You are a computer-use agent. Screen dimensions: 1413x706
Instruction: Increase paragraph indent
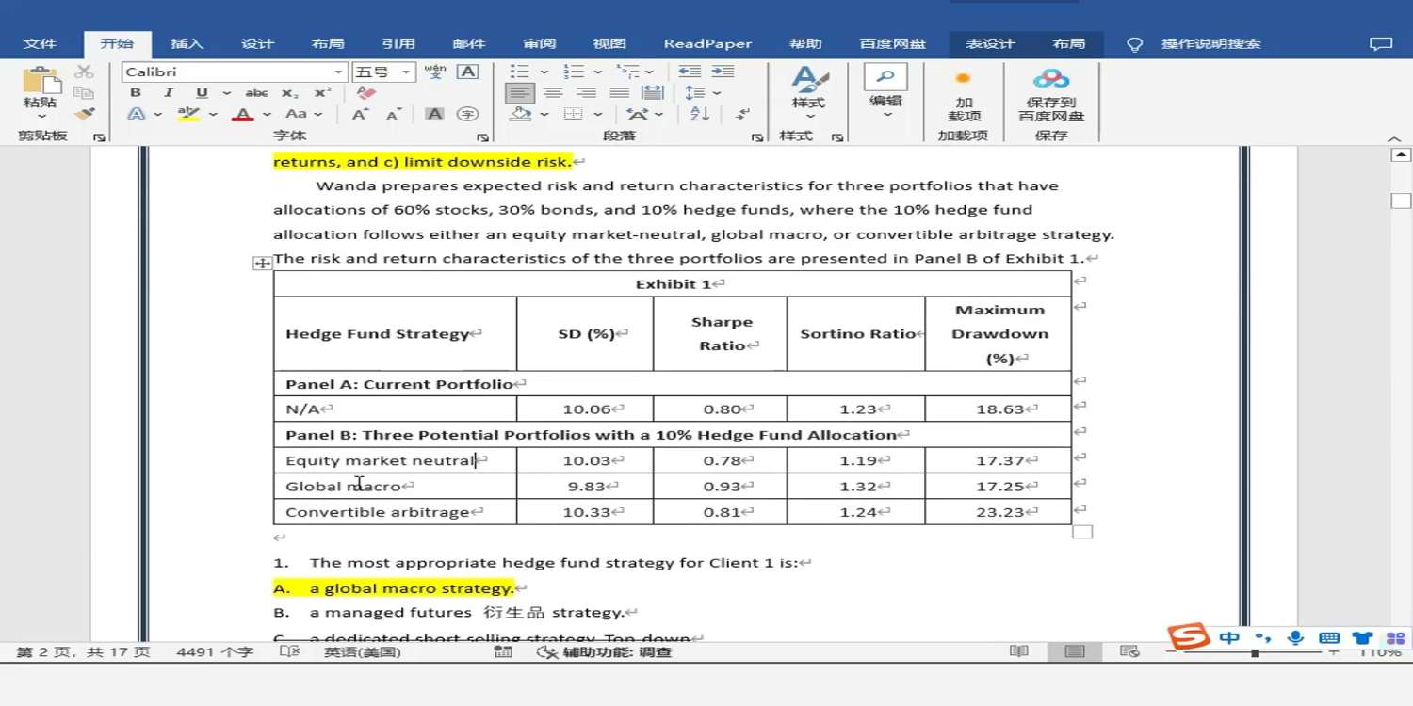[x=723, y=72]
